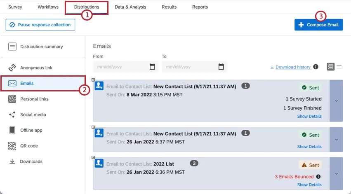Open Distribution summary in sidebar
The height and width of the screenshot is (194, 351).
42,47
